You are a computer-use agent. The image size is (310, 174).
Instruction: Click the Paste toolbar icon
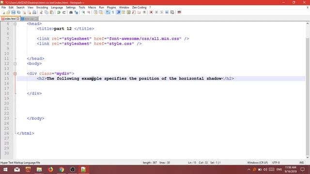point(52,12)
